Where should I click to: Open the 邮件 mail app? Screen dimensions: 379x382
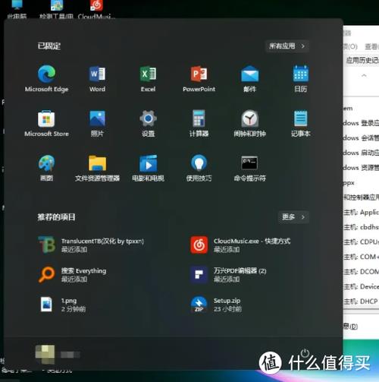[249, 78]
